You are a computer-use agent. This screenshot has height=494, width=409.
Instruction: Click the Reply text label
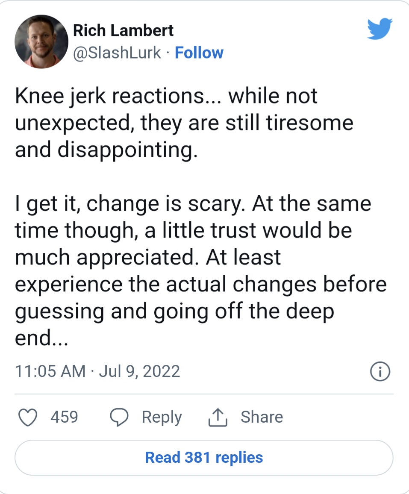(x=162, y=417)
